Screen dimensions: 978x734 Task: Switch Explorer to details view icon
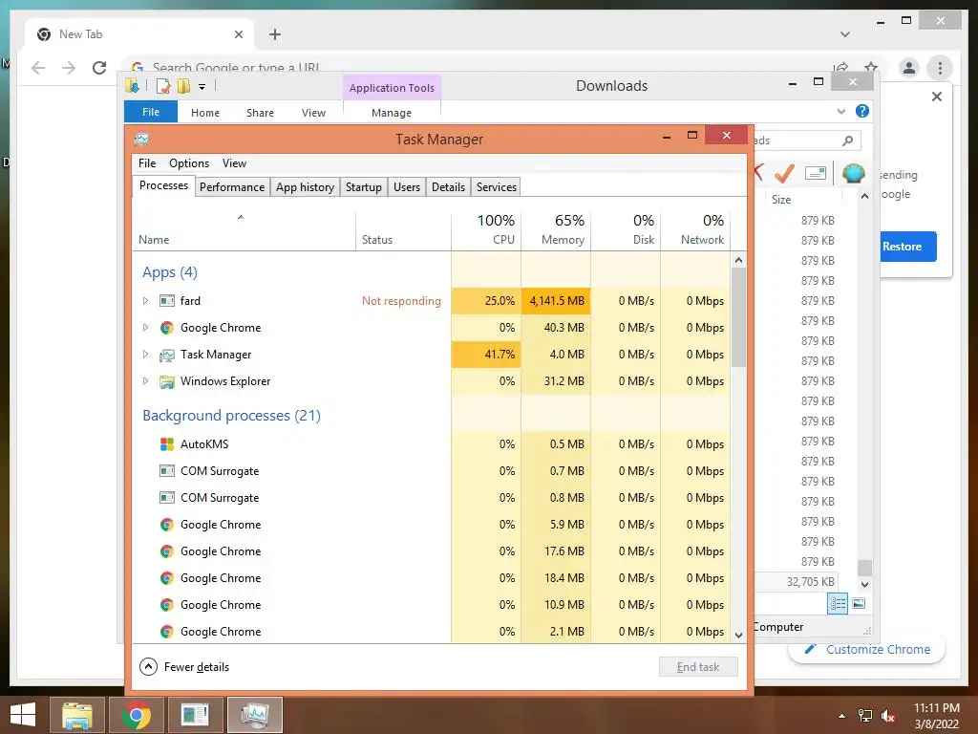point(838,604)
